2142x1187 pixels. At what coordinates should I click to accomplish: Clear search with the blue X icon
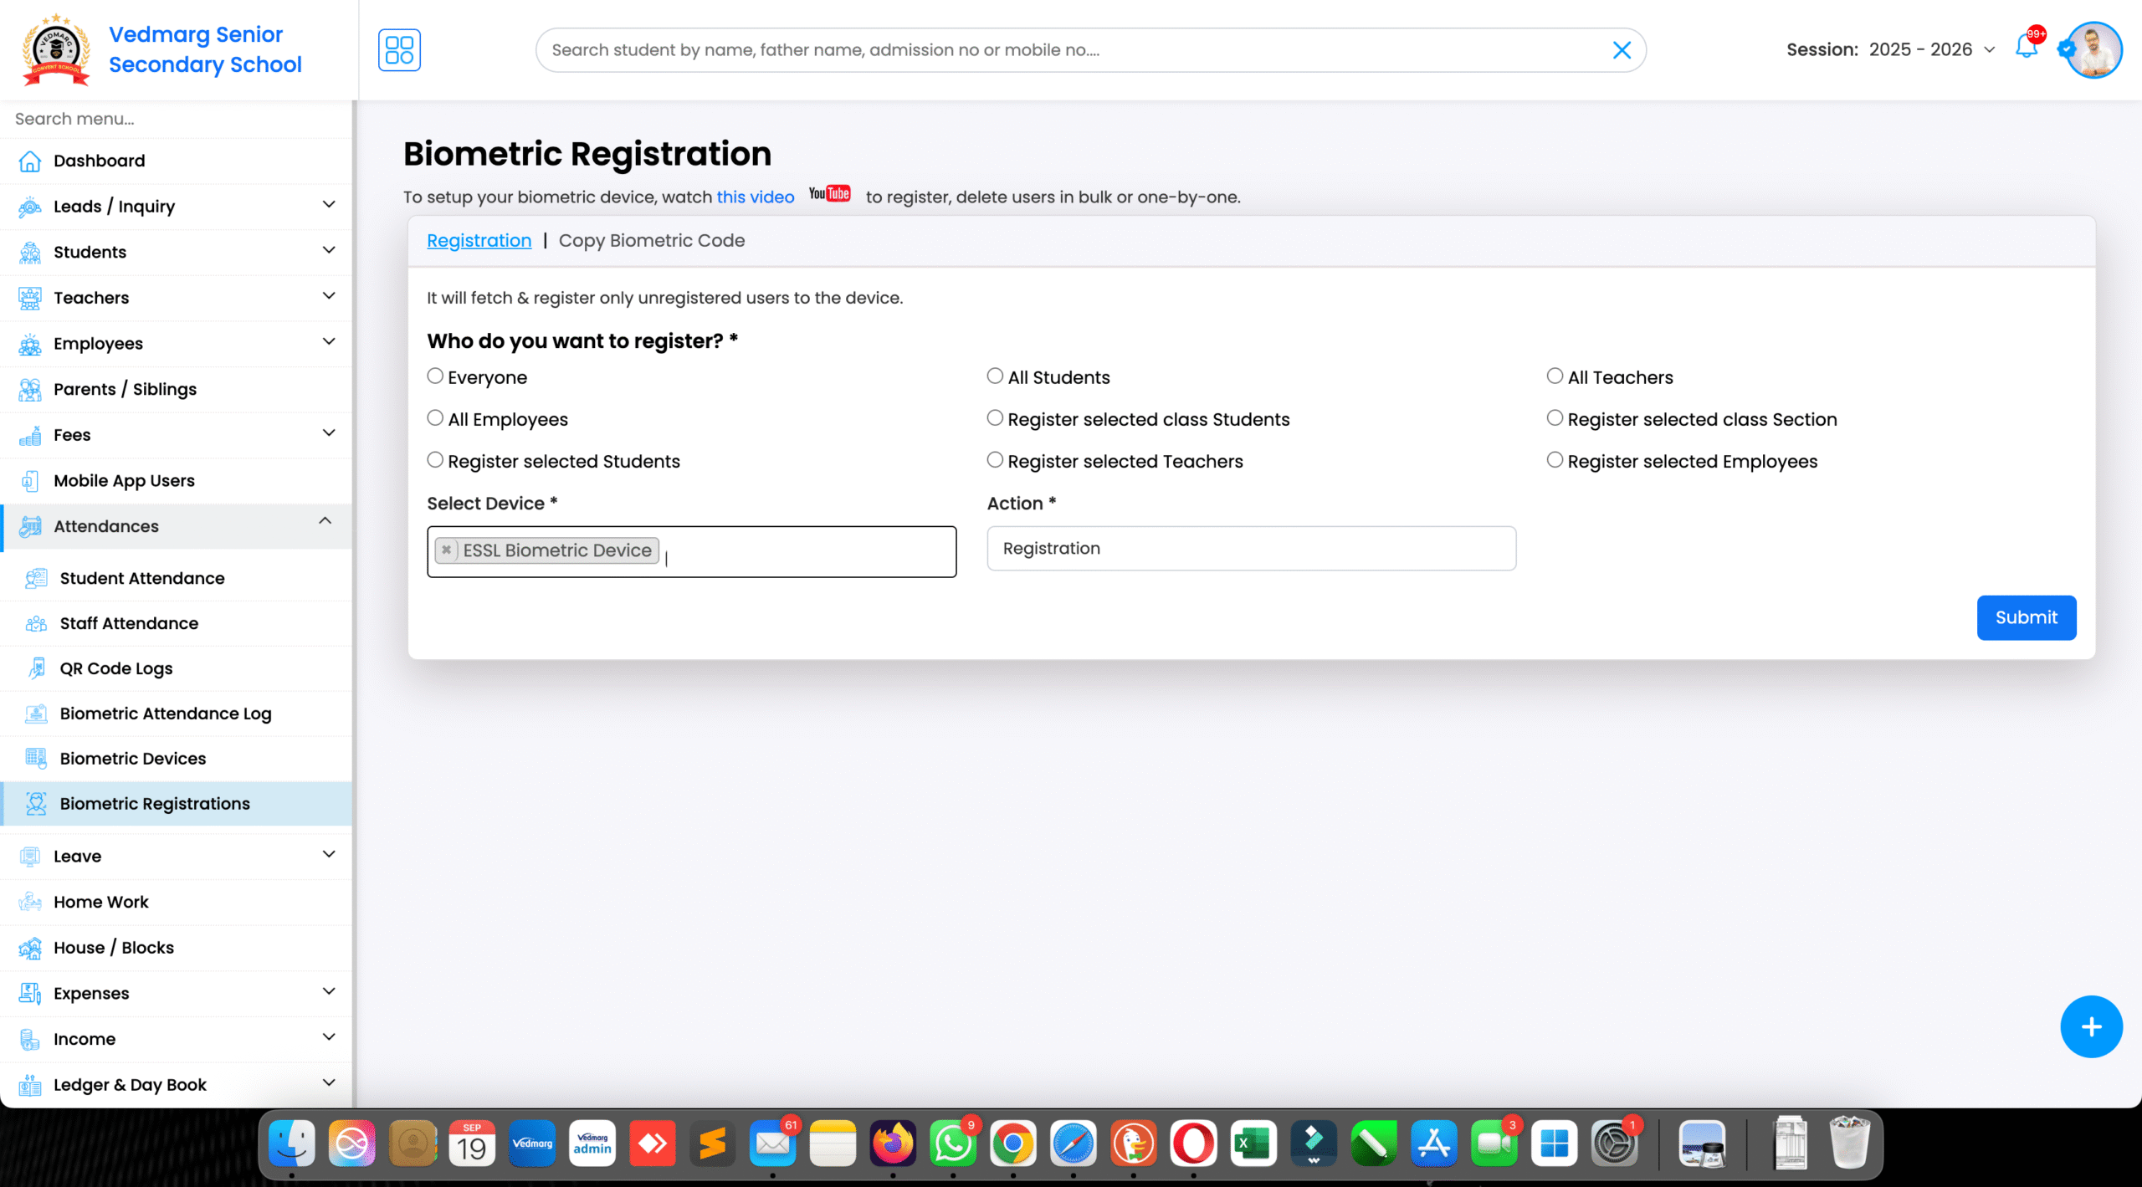pos(1622,50)
